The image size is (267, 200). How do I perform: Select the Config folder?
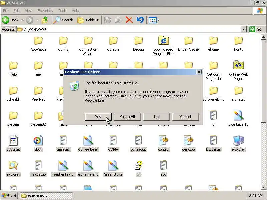pyautogui.click(x=63, y=44)
